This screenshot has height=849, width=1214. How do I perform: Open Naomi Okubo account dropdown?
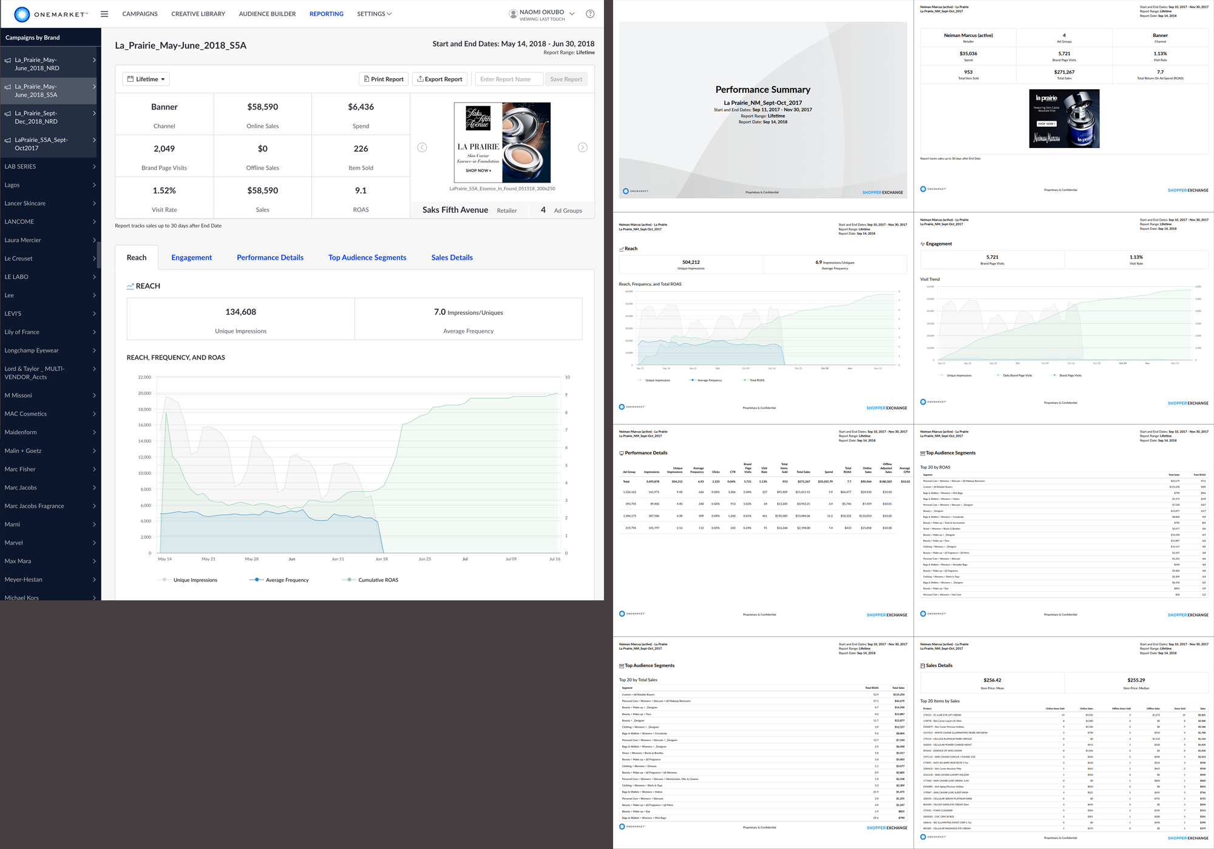coord(572,13)
